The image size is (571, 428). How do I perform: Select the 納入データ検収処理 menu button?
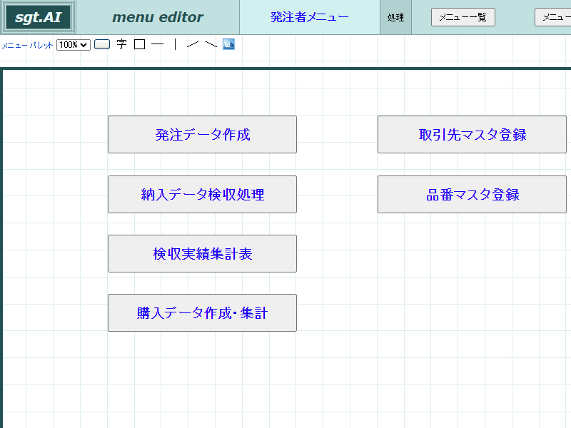(203, 194)
